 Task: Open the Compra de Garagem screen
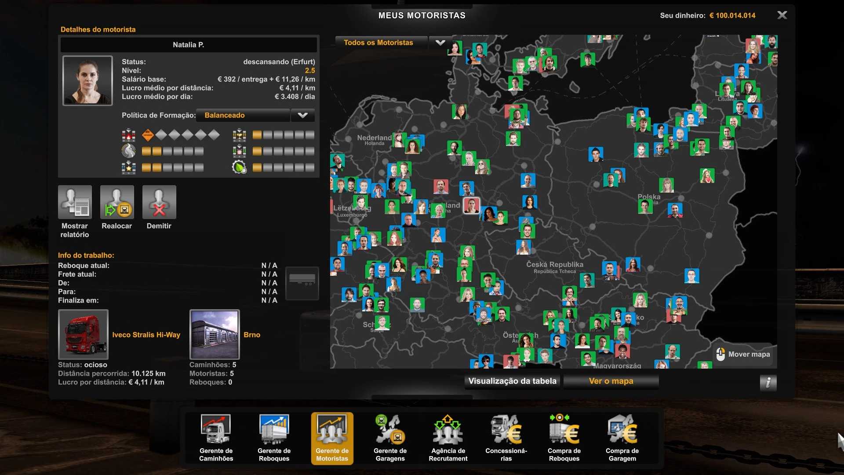(622, 438)
